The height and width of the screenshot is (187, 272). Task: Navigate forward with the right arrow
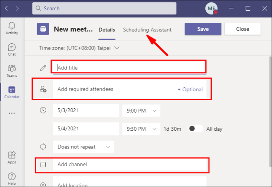(x=17, y=8)
